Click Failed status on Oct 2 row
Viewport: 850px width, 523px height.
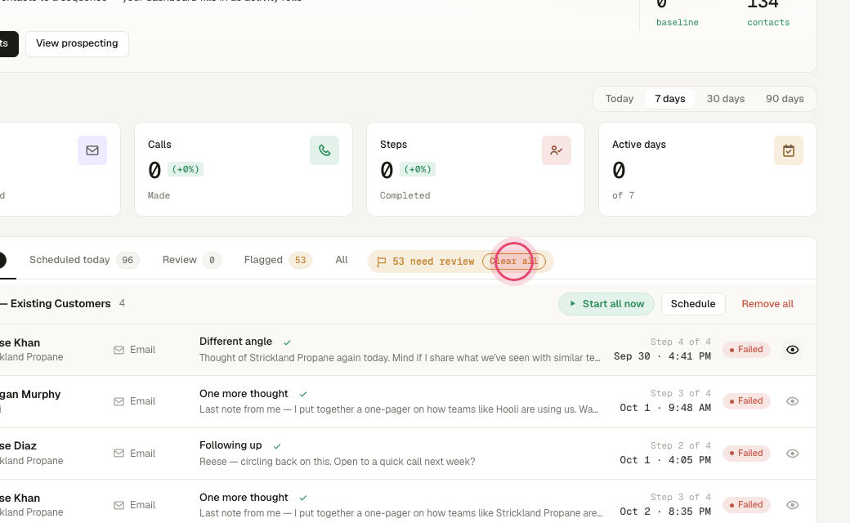(x=746, y=504)
